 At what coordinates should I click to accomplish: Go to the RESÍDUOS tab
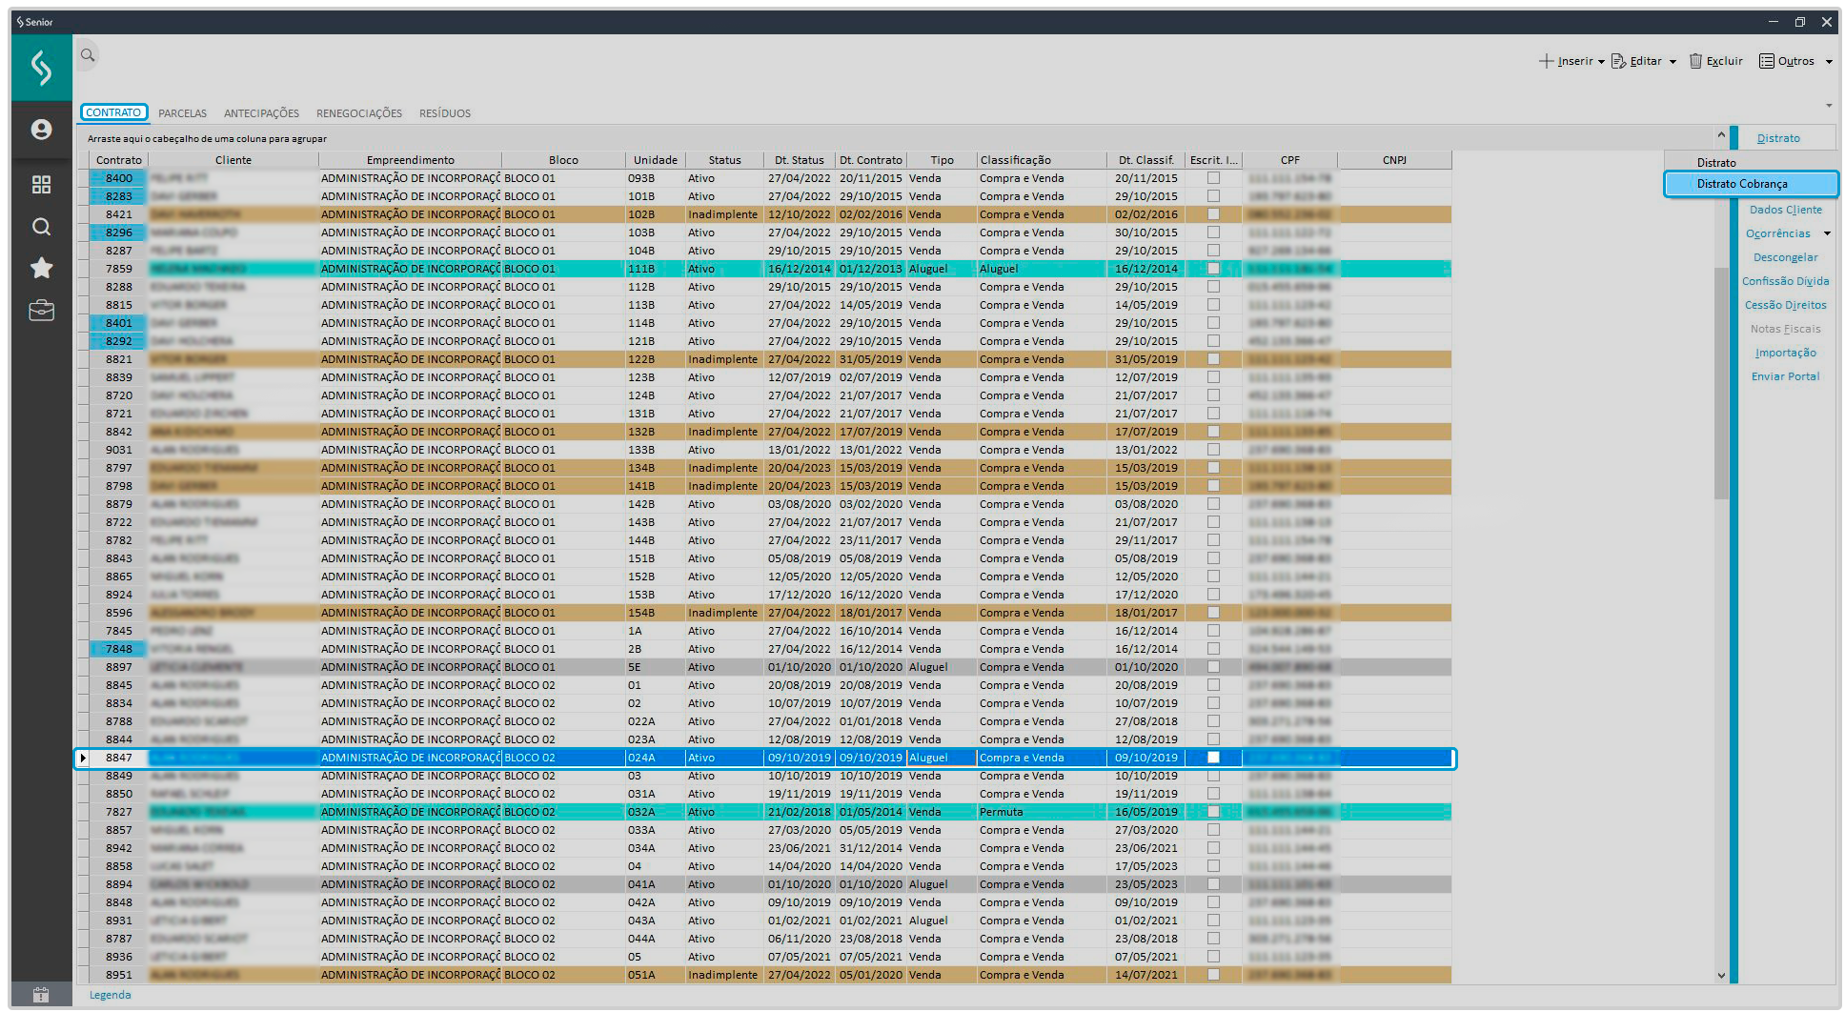click(445, 113)
